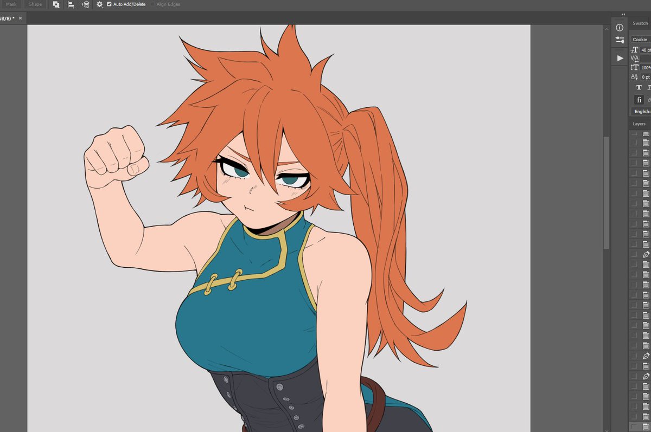This screenshot has height=432, width=651.
Task: Collapse the right panel dock with double arrows
Action: 623,14
